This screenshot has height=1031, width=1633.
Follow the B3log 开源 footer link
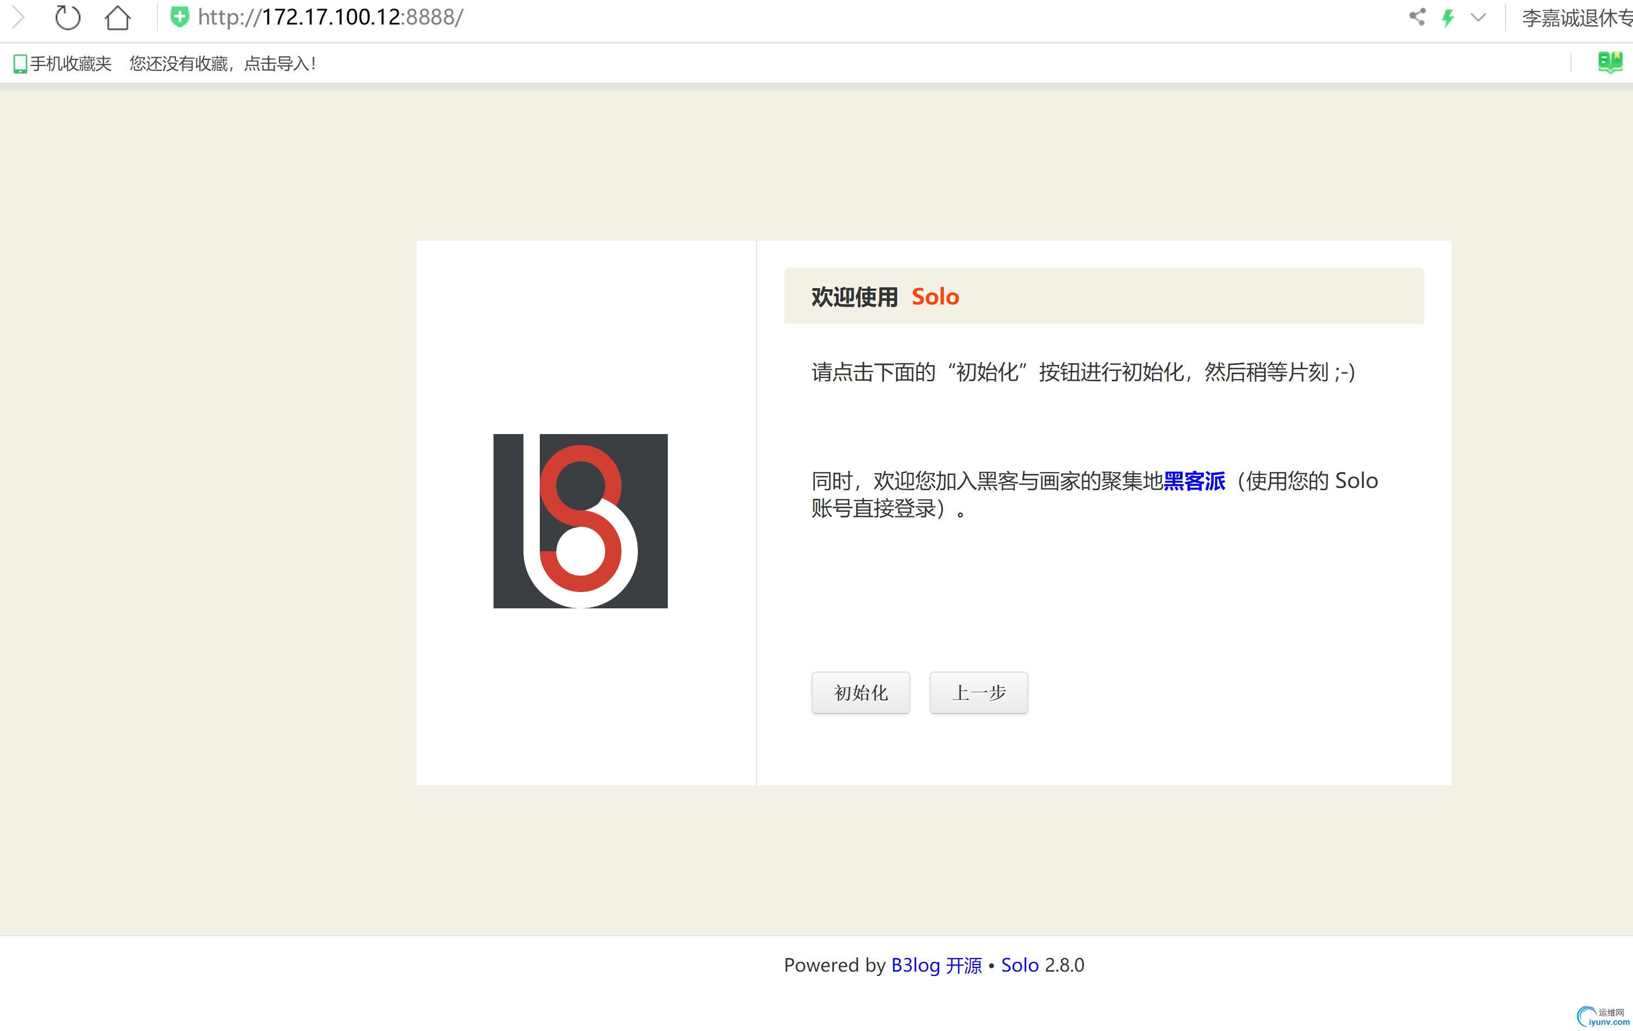coord(936,965)
